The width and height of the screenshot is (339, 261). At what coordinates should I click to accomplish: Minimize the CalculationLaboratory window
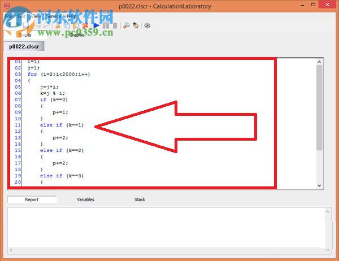coord(303,5)
